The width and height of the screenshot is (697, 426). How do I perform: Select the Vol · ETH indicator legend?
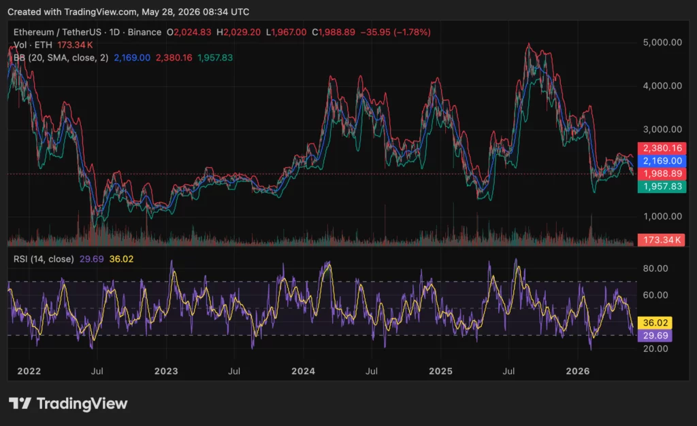[33, 45]
